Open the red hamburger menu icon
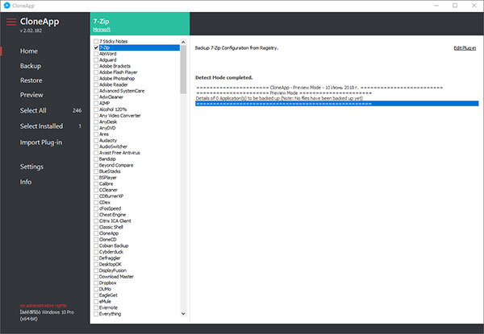The width and height of the screenshot is (484, 334). click(11, 22)
